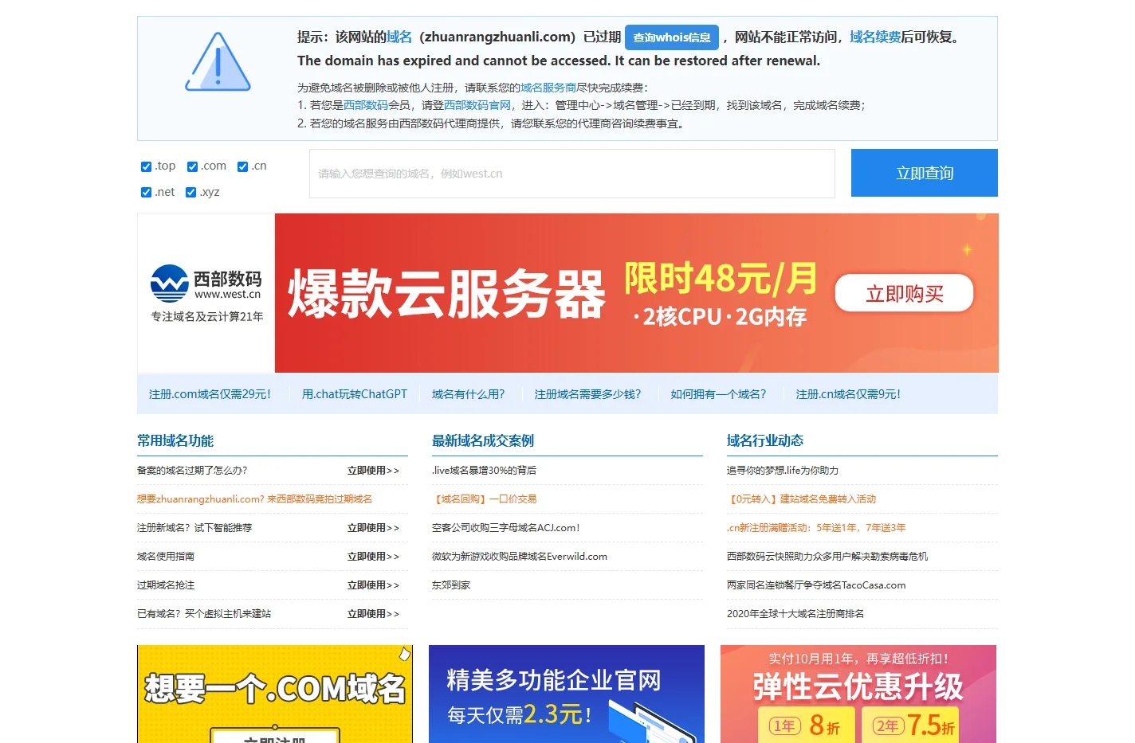Image resolution: width=1135 pixels, height=743 pixels.
Task: Click 立即使用 next to 过期域名抢注
Action: click(x=373, y=585)
